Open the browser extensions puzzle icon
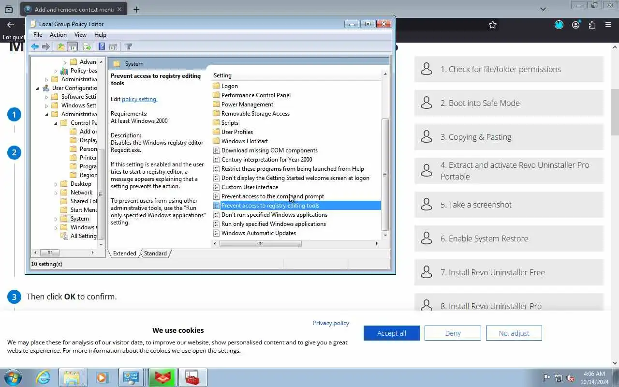 [592, 25]
